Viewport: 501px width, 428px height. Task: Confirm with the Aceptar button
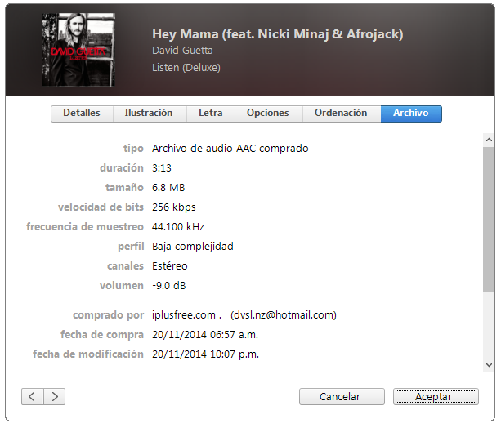(x=436, y=396)
